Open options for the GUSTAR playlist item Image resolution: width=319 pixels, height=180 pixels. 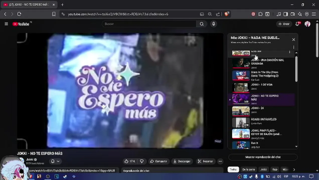[x=290, y=52]
